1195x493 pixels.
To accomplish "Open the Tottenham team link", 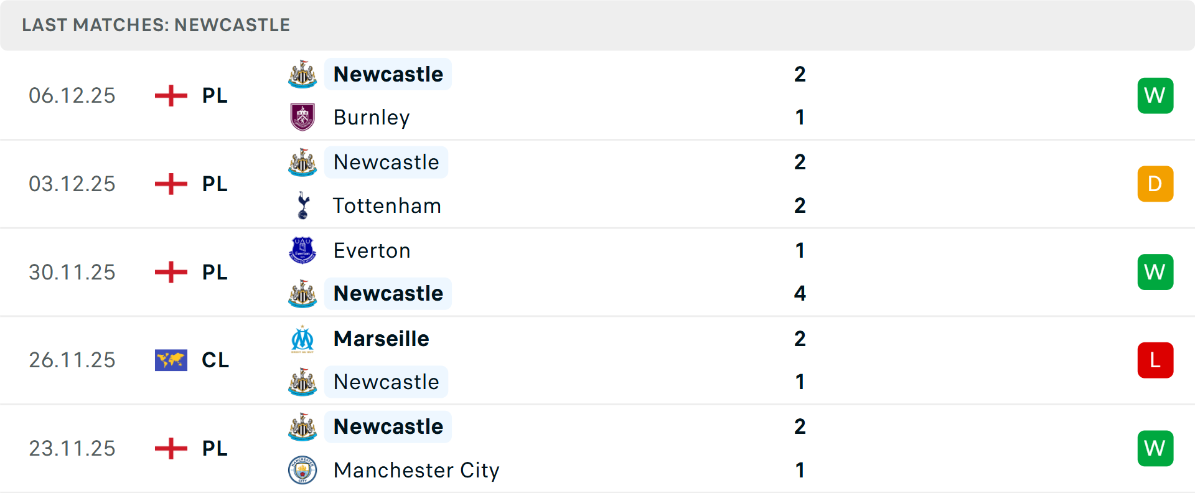I will coord(387,205).
